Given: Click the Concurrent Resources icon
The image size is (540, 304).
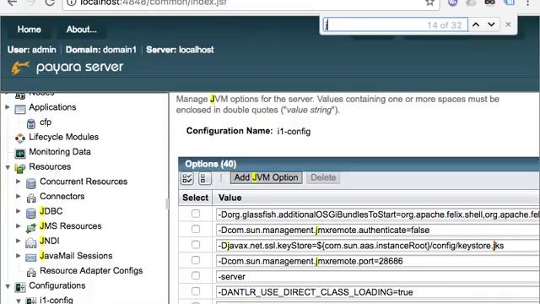Looking at the screenshot, I should coord(31,183).
